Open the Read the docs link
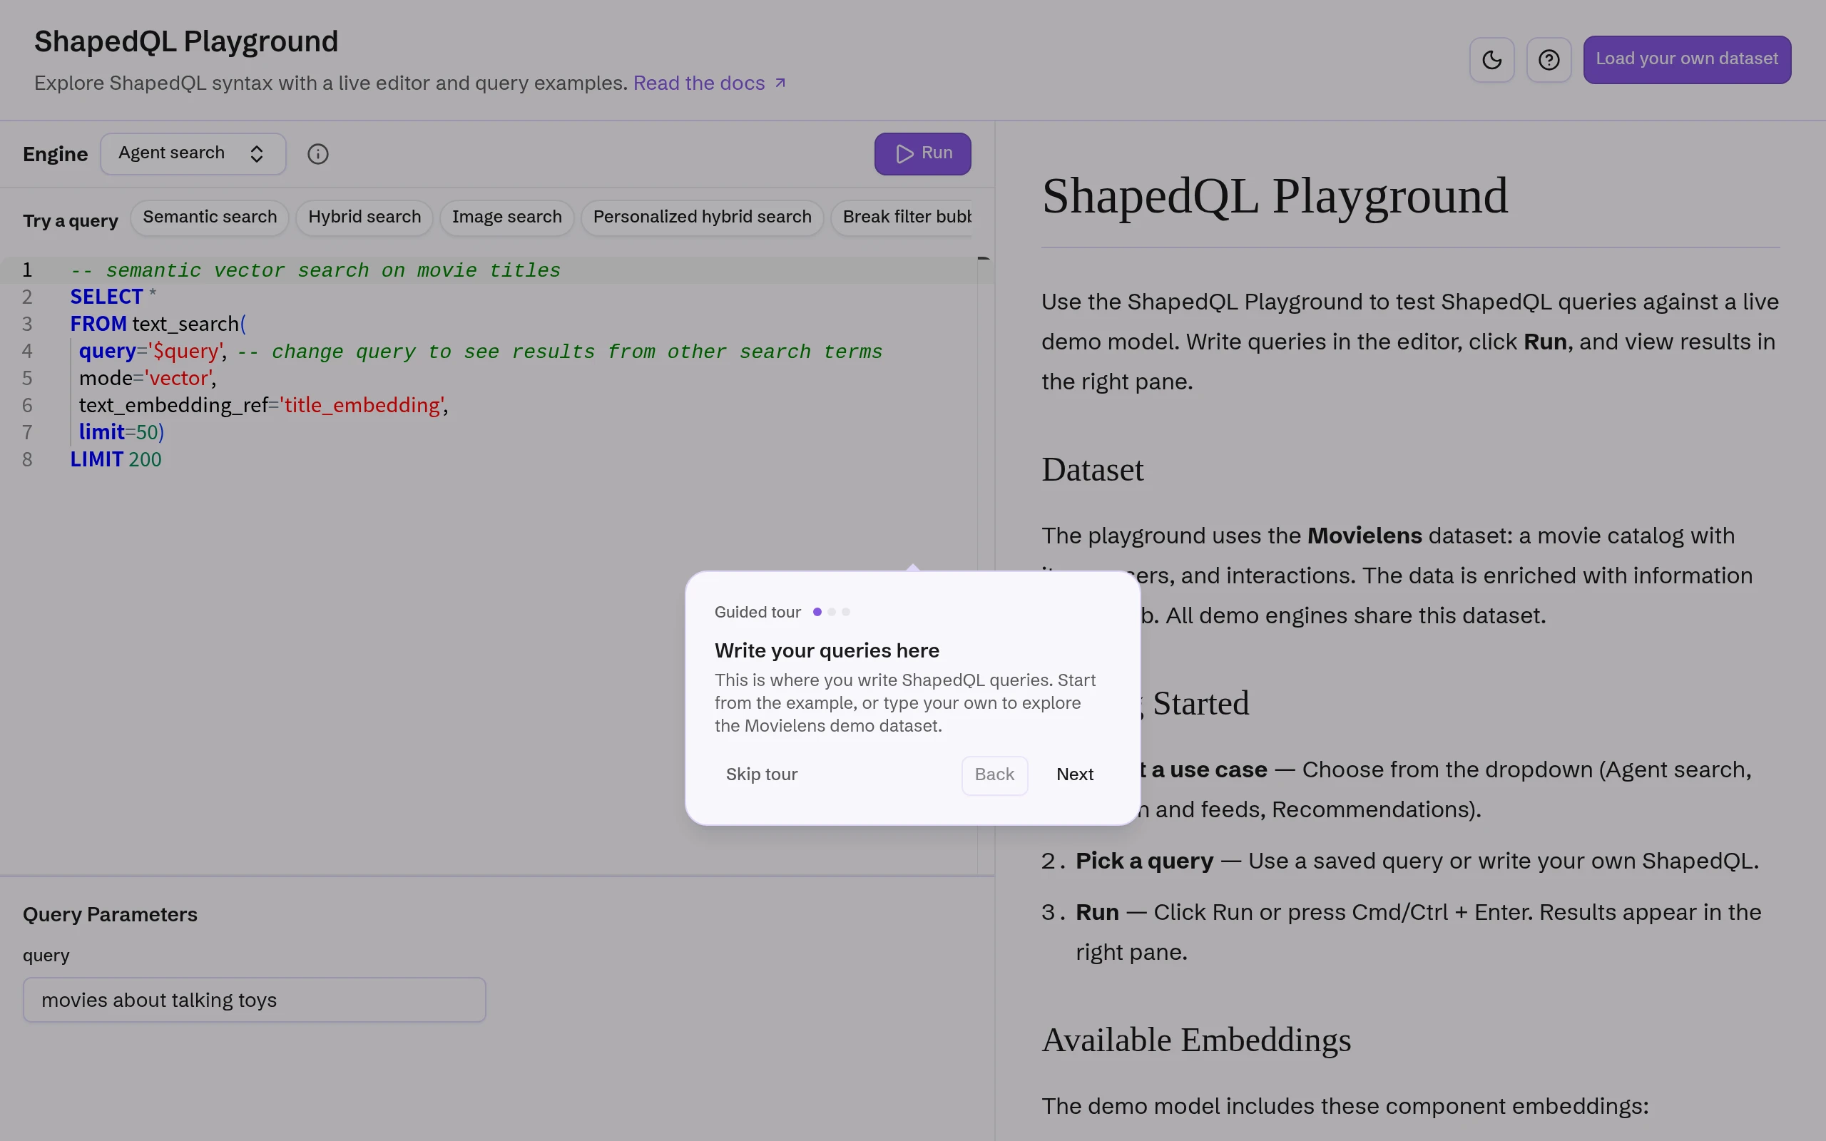The height and width of the screenshot is (1141, 1826). pos(709,83)
